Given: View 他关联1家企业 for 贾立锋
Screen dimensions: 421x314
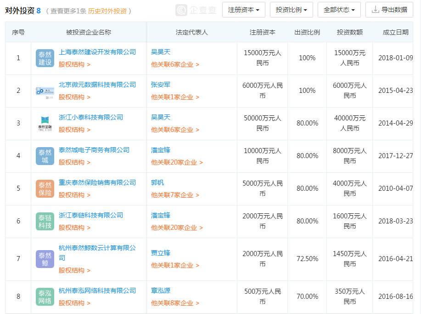Looking at the screenshot, I should click(x=175, y=265).
